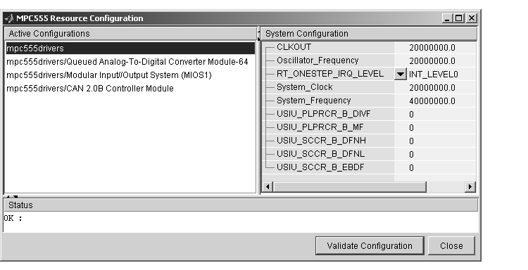
Task: Maximize the MPC555 Resource Configuration window
Action: 458,18
